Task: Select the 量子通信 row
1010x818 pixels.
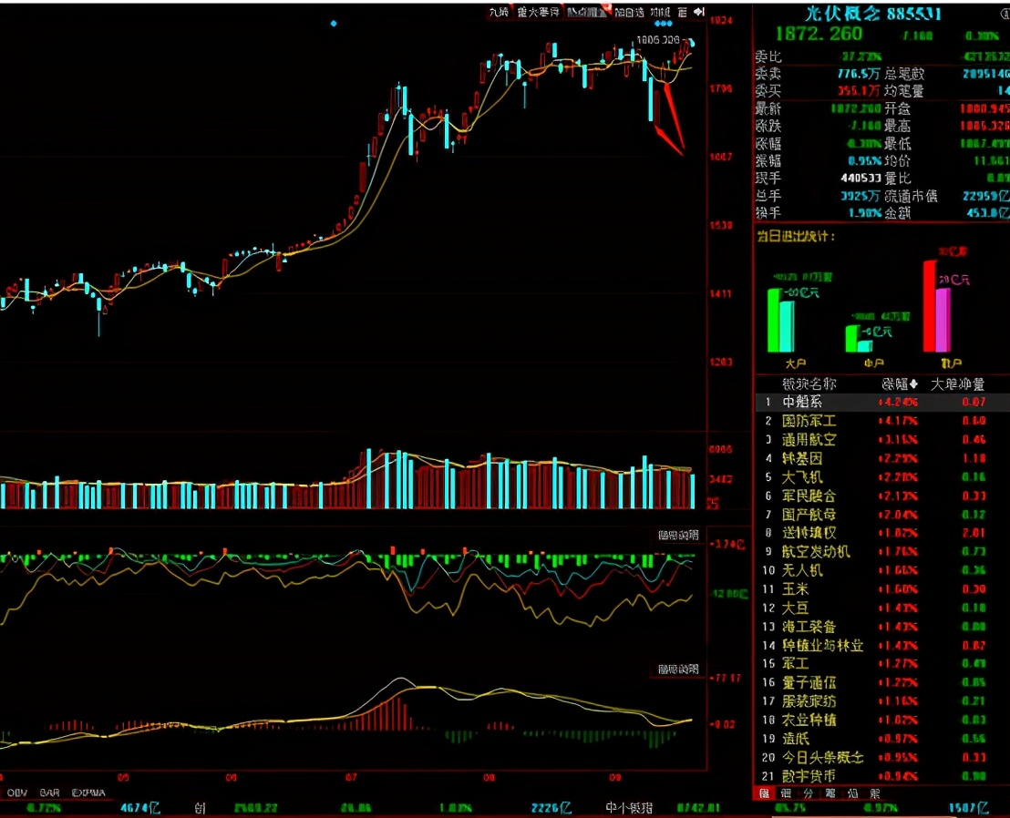Action: point(882,682)
